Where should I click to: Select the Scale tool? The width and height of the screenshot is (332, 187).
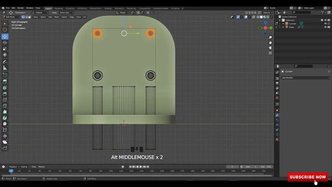[x=5, y=49]
